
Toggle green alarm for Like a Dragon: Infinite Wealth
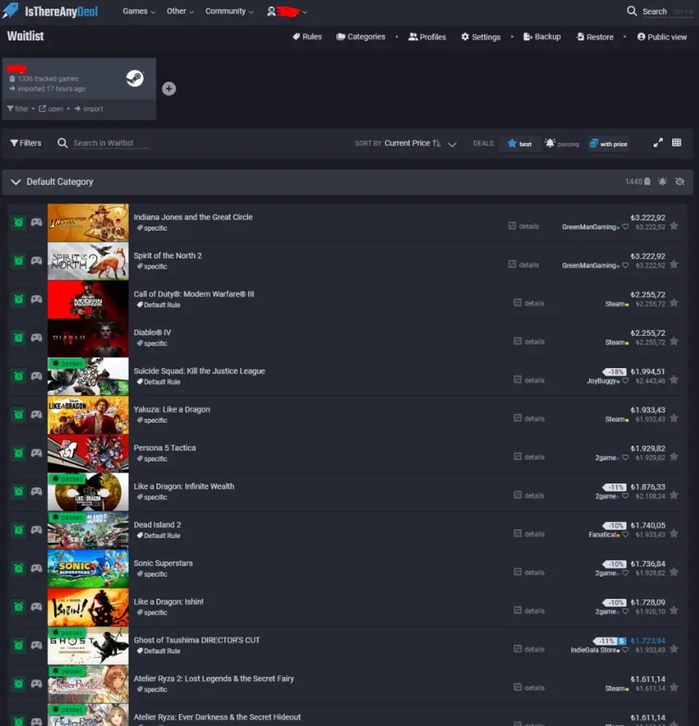(18, 491)
